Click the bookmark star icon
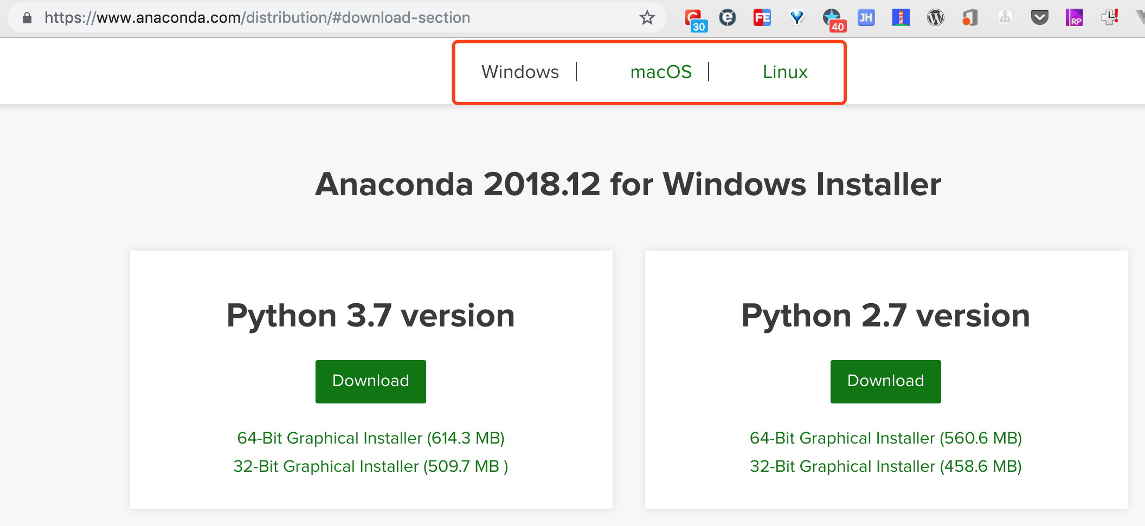 tap(647, 18)
